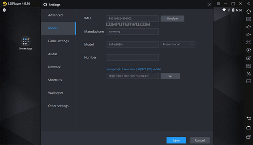The height and width of the screenshot is (145, 253).
Task: Decrease volume with speaker minus icon
Action: tap(249, 34)
